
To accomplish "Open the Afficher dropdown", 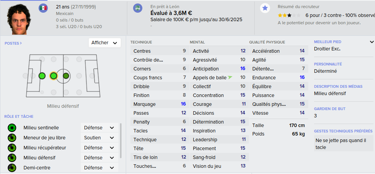I will [105, 43].
